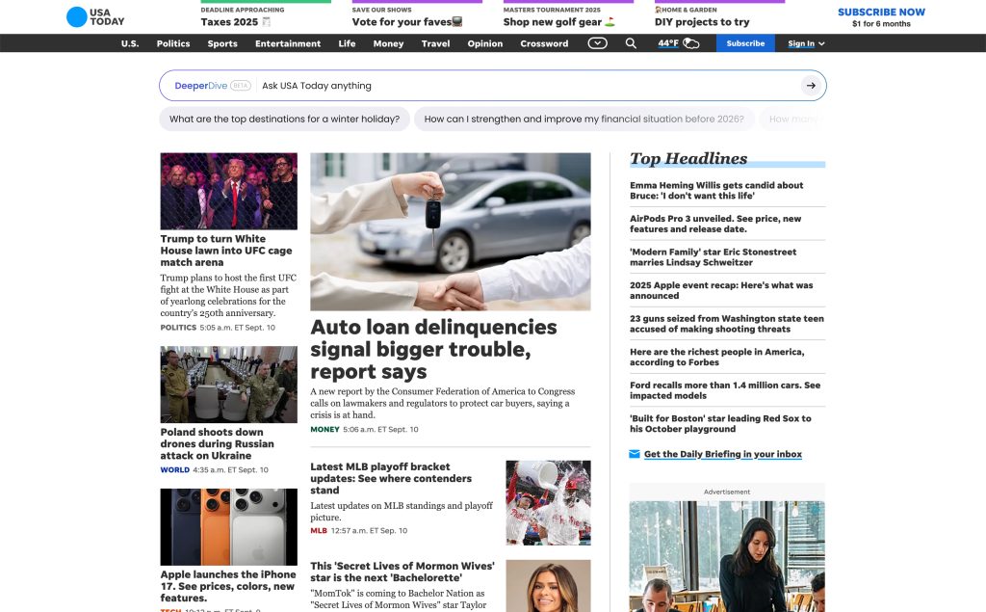This screenshot has height=612, width=986.
Task: Go to the Crossword menu item
Action: pos(544,43)
